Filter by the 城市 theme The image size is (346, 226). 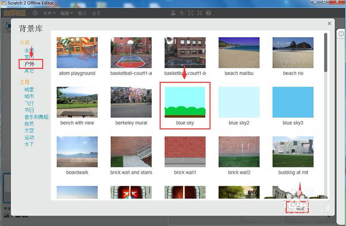tap(29, 96)
